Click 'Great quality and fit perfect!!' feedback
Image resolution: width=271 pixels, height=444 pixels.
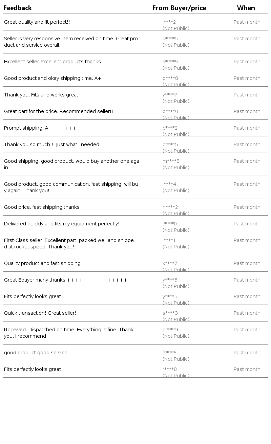tap(37, 22)
